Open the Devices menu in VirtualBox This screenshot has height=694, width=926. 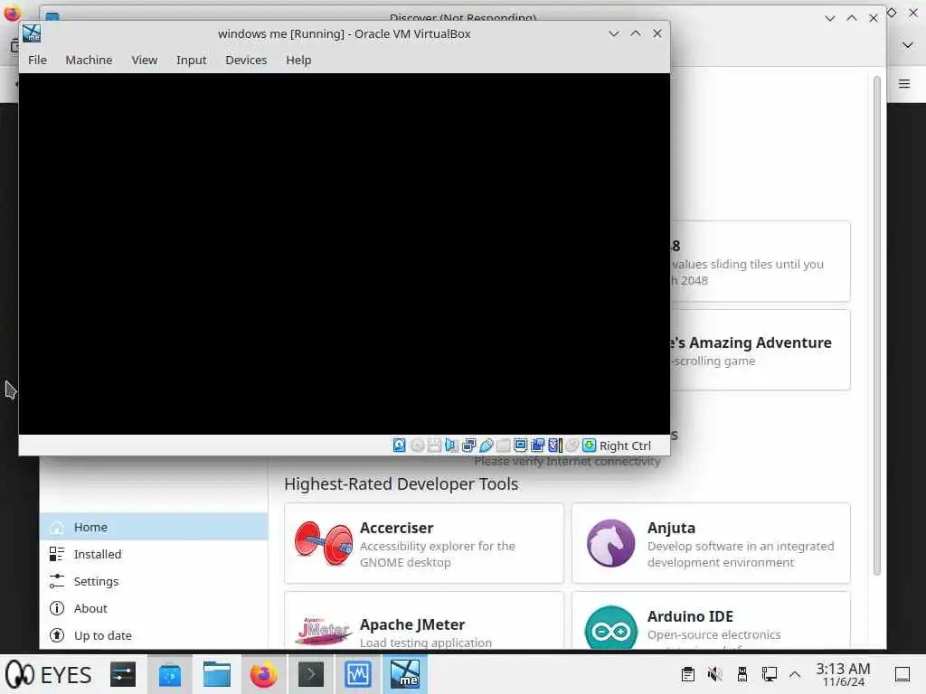point(246,61)
